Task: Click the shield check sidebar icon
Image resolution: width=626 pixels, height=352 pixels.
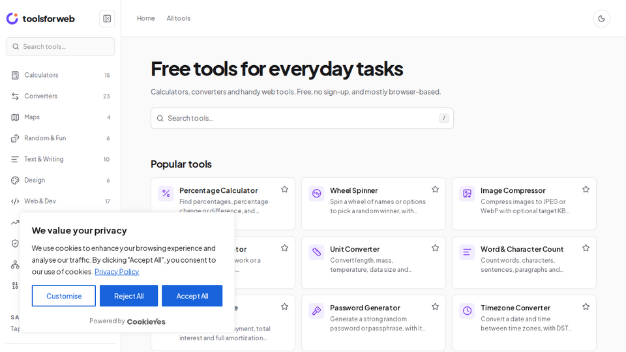Action: (x=15, y=243)
